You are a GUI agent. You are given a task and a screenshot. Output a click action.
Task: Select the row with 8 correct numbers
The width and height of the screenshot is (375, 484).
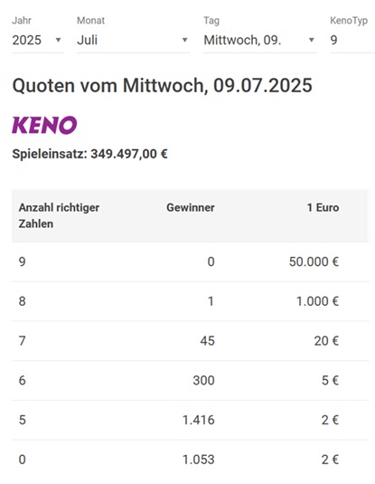pyautogui.click(x=191, y=301)
